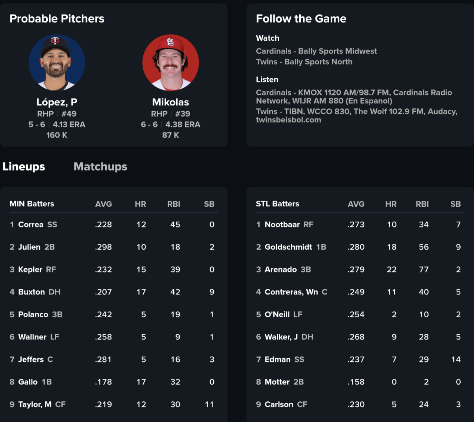This screenshot has width=474, height=422.
Task: Click Twins Bally Sports North watch link
Action: (304, 62)
